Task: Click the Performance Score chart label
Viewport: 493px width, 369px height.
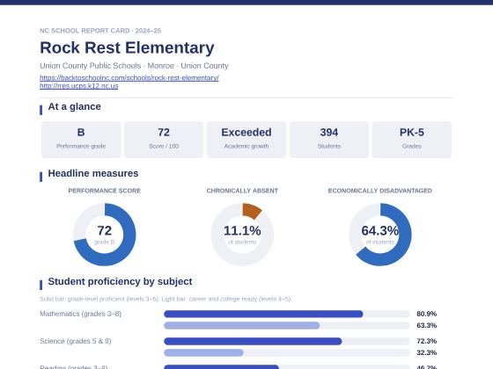Action: click(x=105, y=191)
